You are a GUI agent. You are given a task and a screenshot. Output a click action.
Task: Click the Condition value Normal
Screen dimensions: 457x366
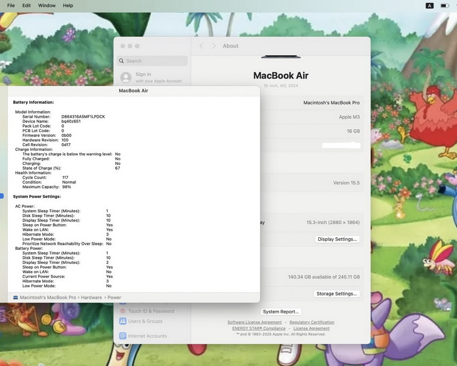(x=69, y=182)
